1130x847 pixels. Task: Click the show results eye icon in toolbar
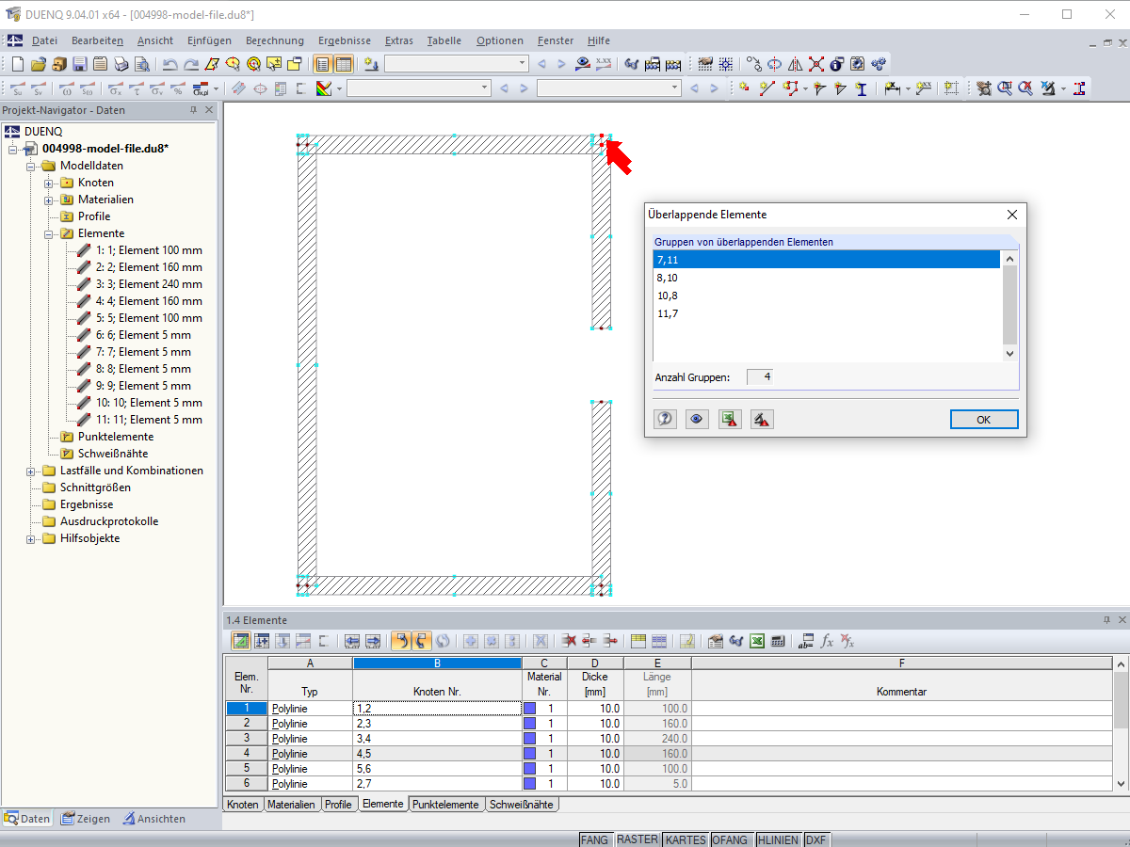583,64
